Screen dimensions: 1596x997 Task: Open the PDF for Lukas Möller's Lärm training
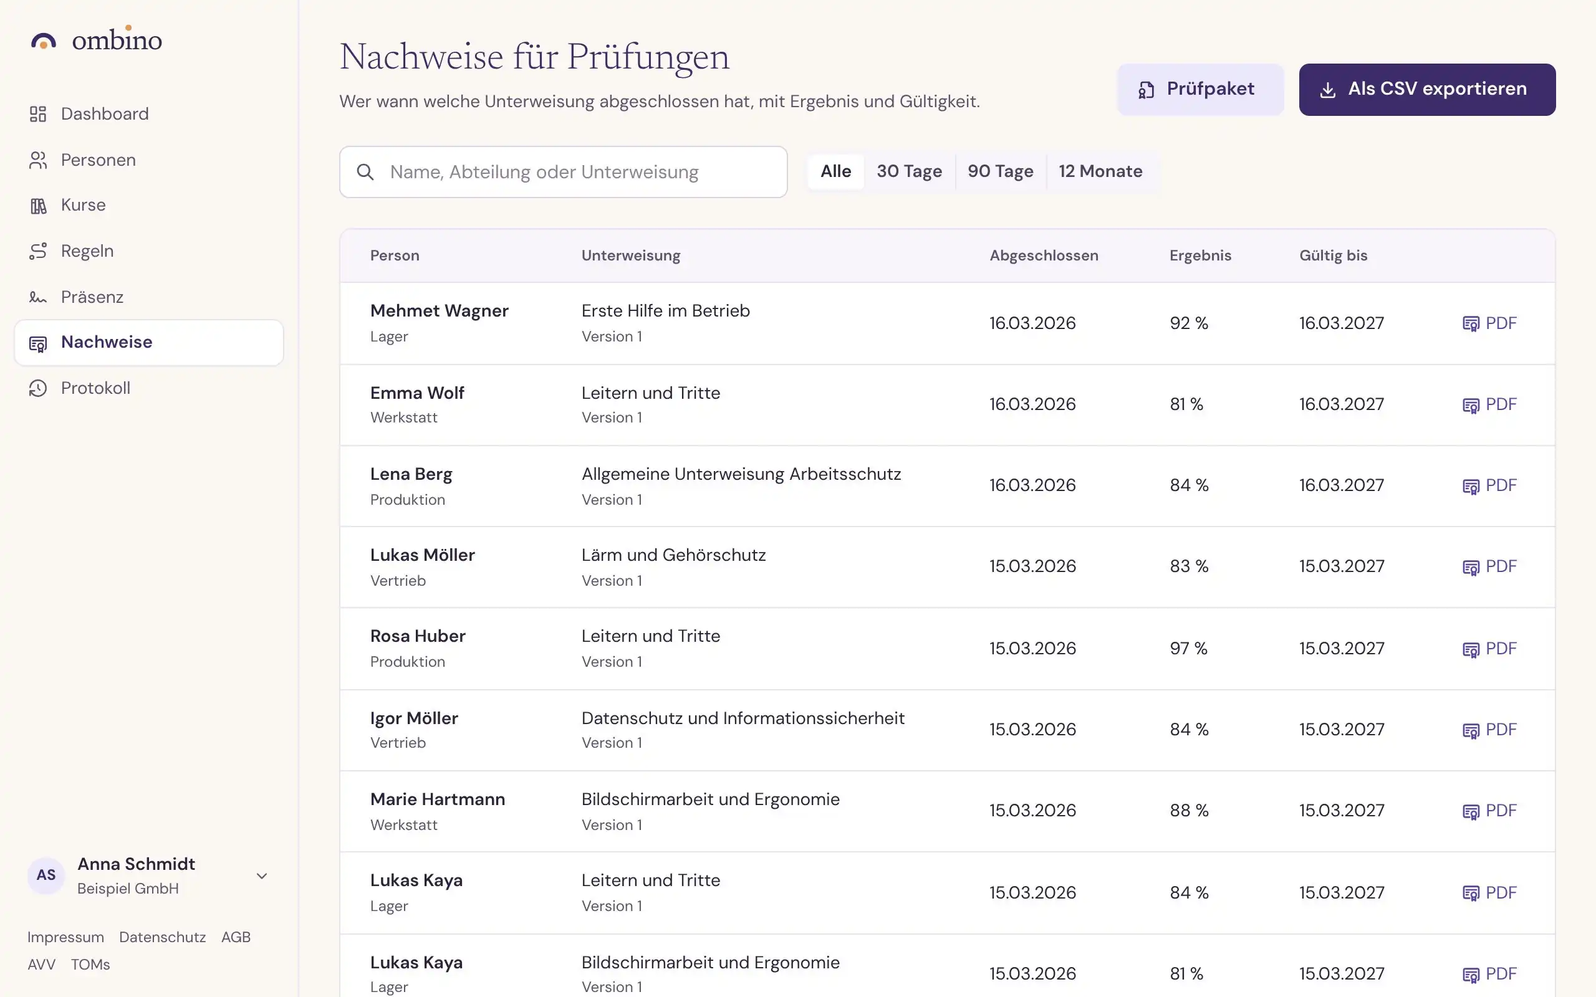pyautogui.click(x=1489, y=566)
